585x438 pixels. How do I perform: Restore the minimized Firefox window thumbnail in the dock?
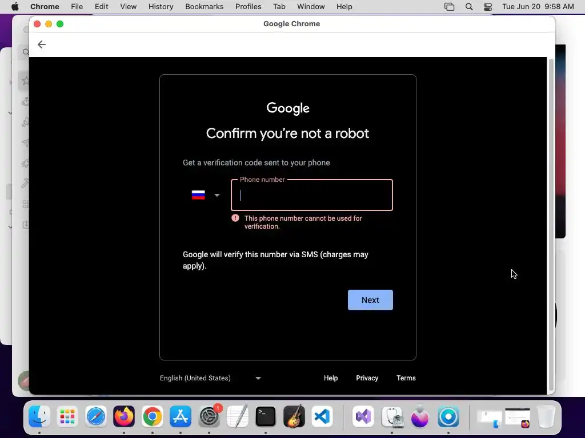coord(518,418)
